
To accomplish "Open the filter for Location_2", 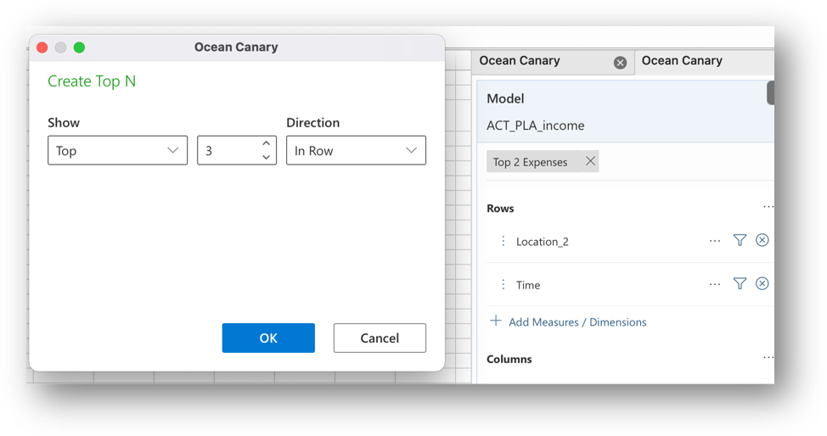I will click(740, 240).
